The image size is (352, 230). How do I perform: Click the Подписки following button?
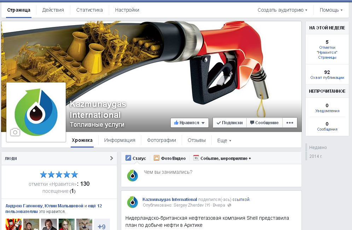(x=230, y=123)
